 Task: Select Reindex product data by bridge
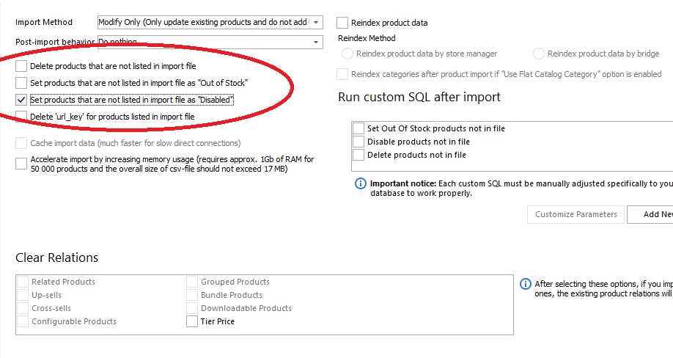tap(539, 54)
